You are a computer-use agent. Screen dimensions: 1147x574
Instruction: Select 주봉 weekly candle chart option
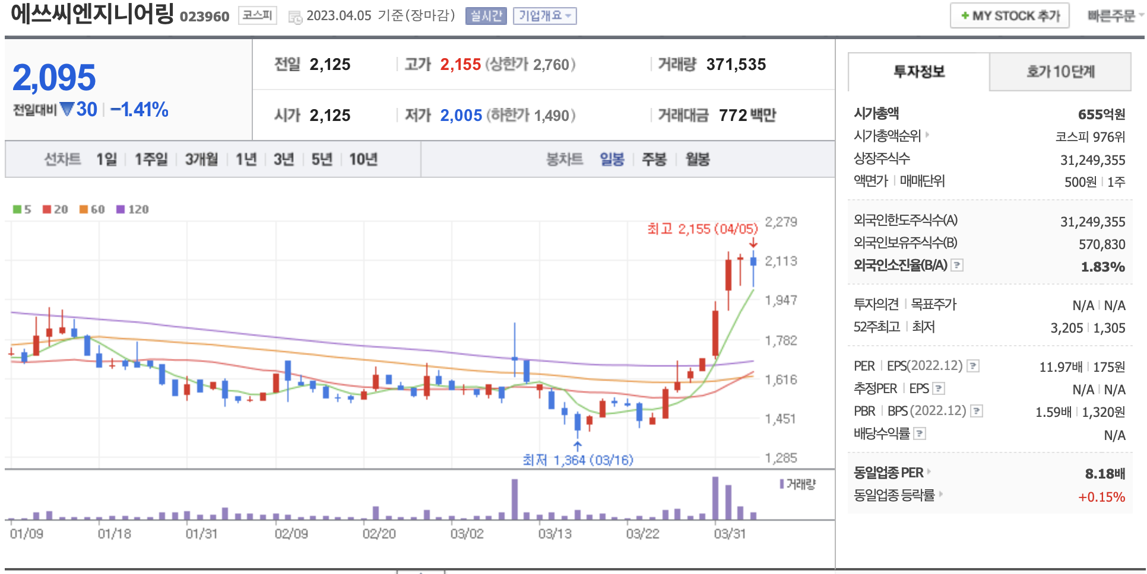[654, 159]
